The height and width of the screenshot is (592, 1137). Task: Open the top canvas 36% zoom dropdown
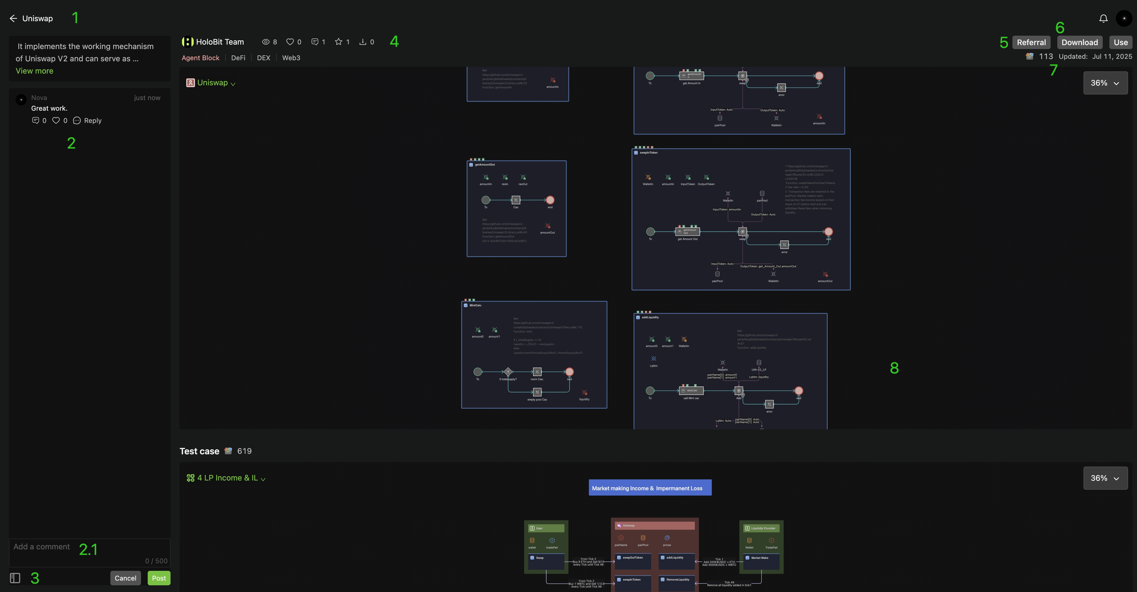pyautogui.click(x=1105, y=83)
